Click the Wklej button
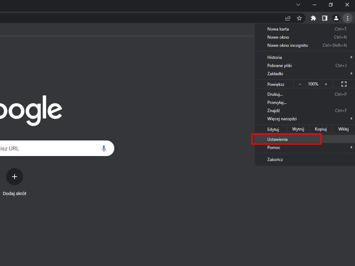Screen dimensions: 355x266 point(343,129)
